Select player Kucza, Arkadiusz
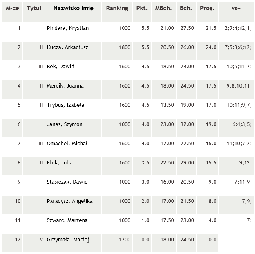 click(x=67, y=47)
